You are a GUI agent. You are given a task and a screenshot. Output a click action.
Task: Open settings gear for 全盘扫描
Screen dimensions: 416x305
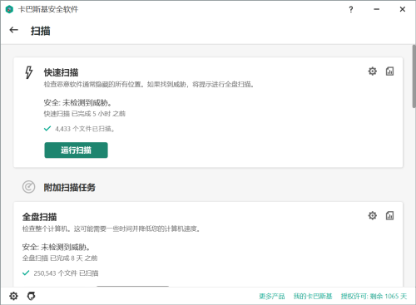373,215
